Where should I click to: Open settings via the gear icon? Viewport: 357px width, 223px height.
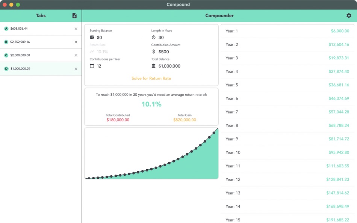[349, 15]
